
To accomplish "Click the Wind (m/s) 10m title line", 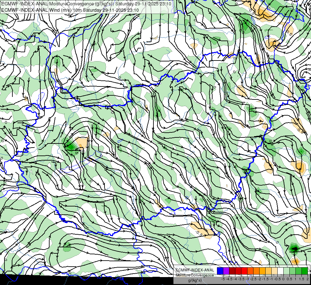I will click(70, 10).
